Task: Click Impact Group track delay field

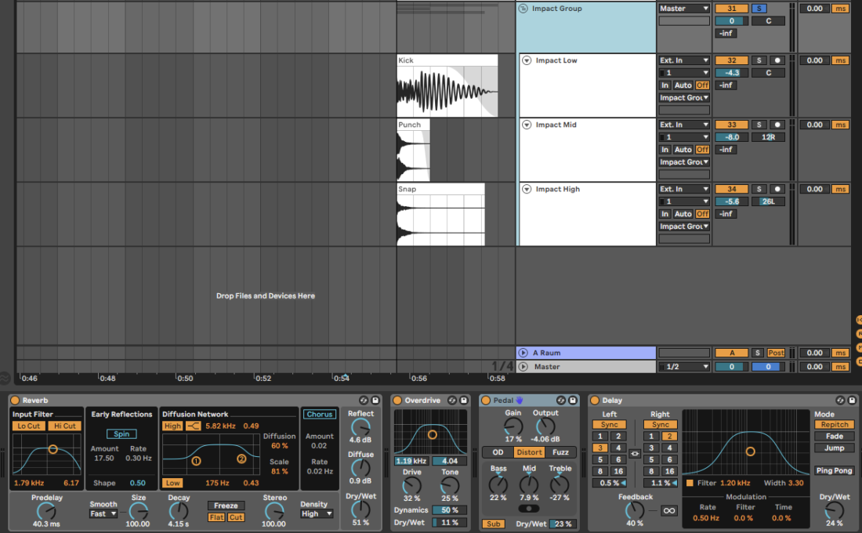Action: (x=815, y=9)
